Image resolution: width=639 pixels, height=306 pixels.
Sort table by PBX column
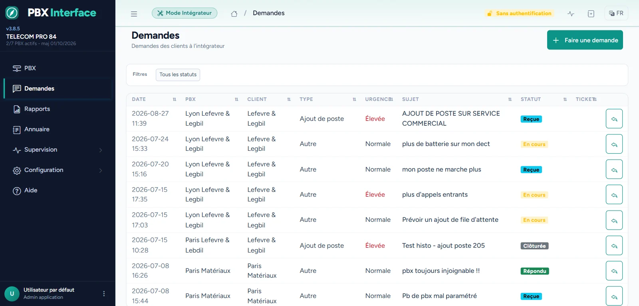click(x=236, y=99)
